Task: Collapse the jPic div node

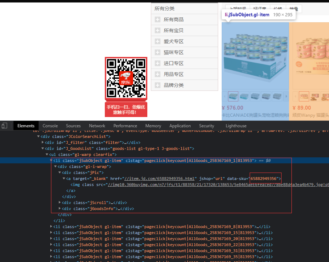Action: coord(59,172)
